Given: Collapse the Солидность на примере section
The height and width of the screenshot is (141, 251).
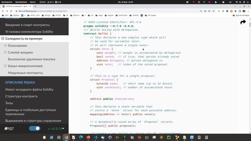Looking at the screenshot, I should coord(3,38).
